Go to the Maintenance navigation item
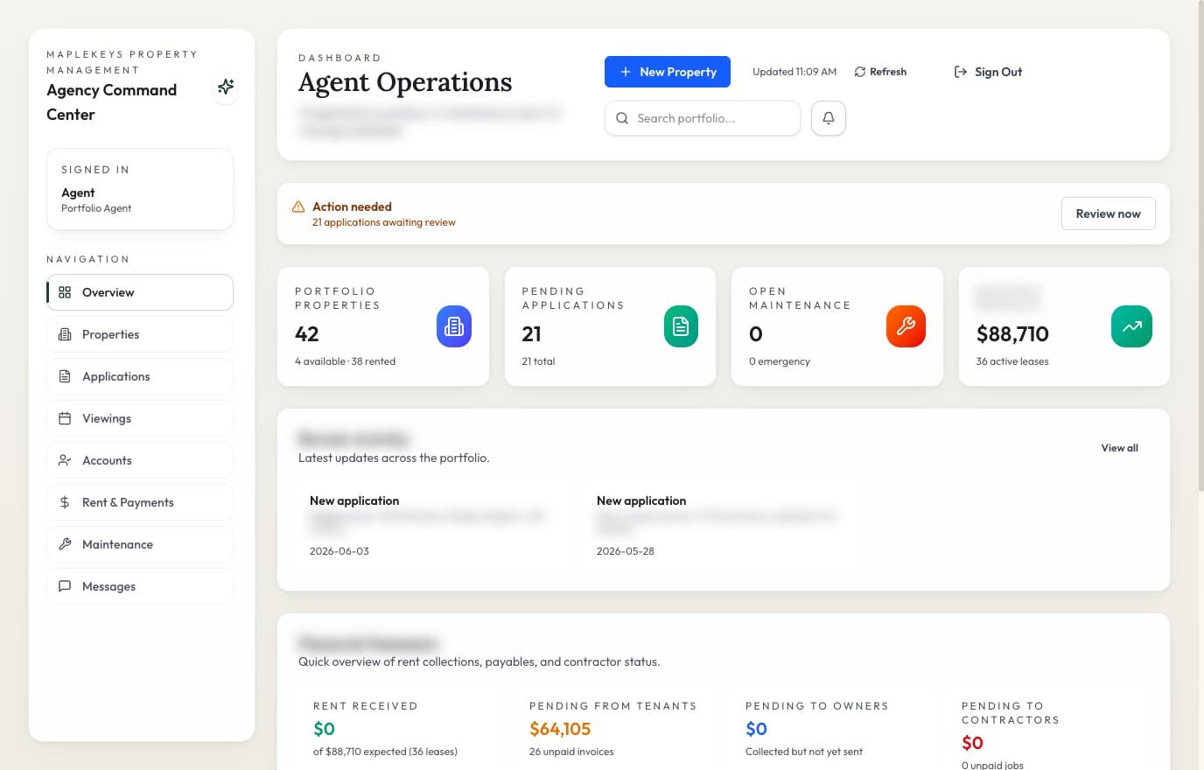Viewport: 1204px width, 770px height. click(x=140, y=544)
